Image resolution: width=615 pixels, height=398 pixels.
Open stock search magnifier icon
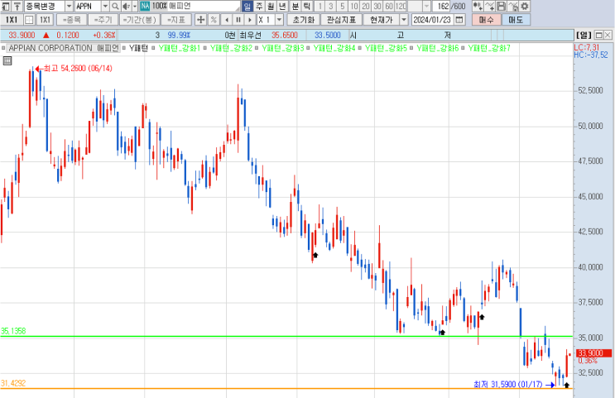point(115,6)
